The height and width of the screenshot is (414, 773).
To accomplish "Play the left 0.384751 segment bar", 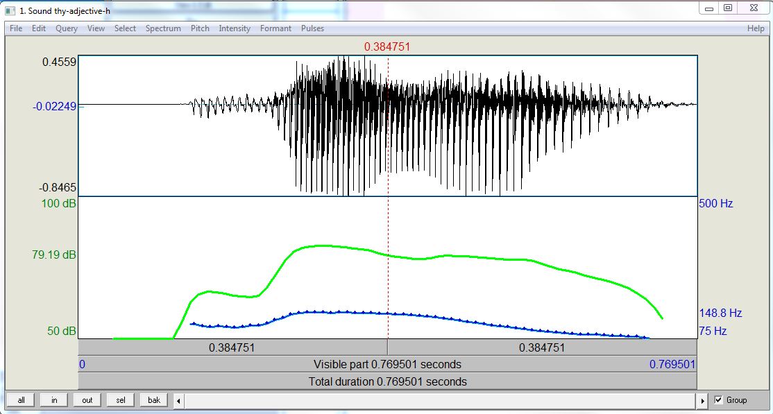I will point(232,347).
